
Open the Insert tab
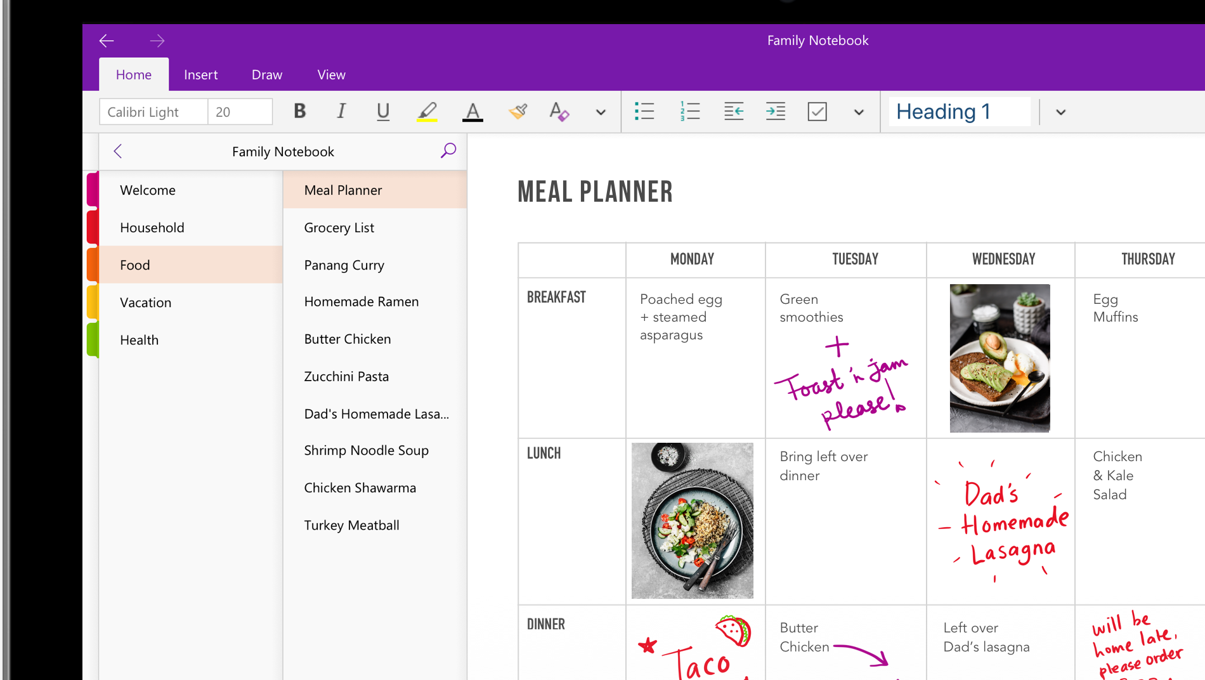(x=200, y=74)
